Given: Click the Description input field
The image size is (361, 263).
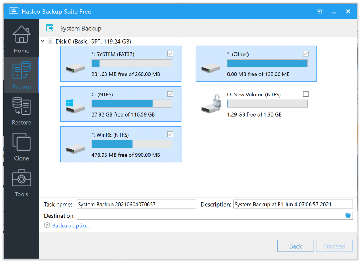Looking at the screenshot, I should [293, 204].
